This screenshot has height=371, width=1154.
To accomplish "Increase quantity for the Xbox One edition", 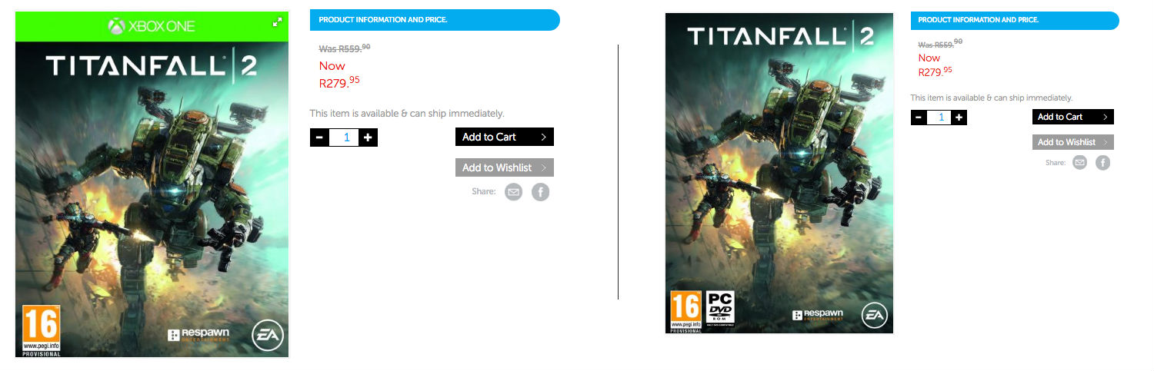I will click(368, 137).
